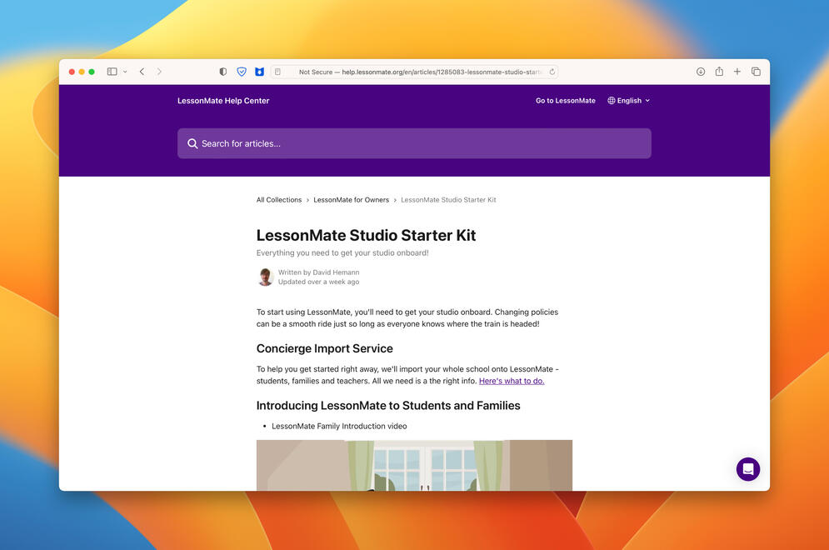The width and height of the screenshot is (829, 550).
Task: Go forward to the next page
Action: [x=159, y=72]
